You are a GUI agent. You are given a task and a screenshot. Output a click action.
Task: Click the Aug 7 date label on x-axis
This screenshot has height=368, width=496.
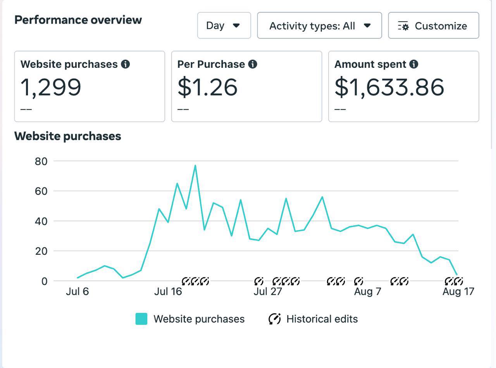click(367, 292)
